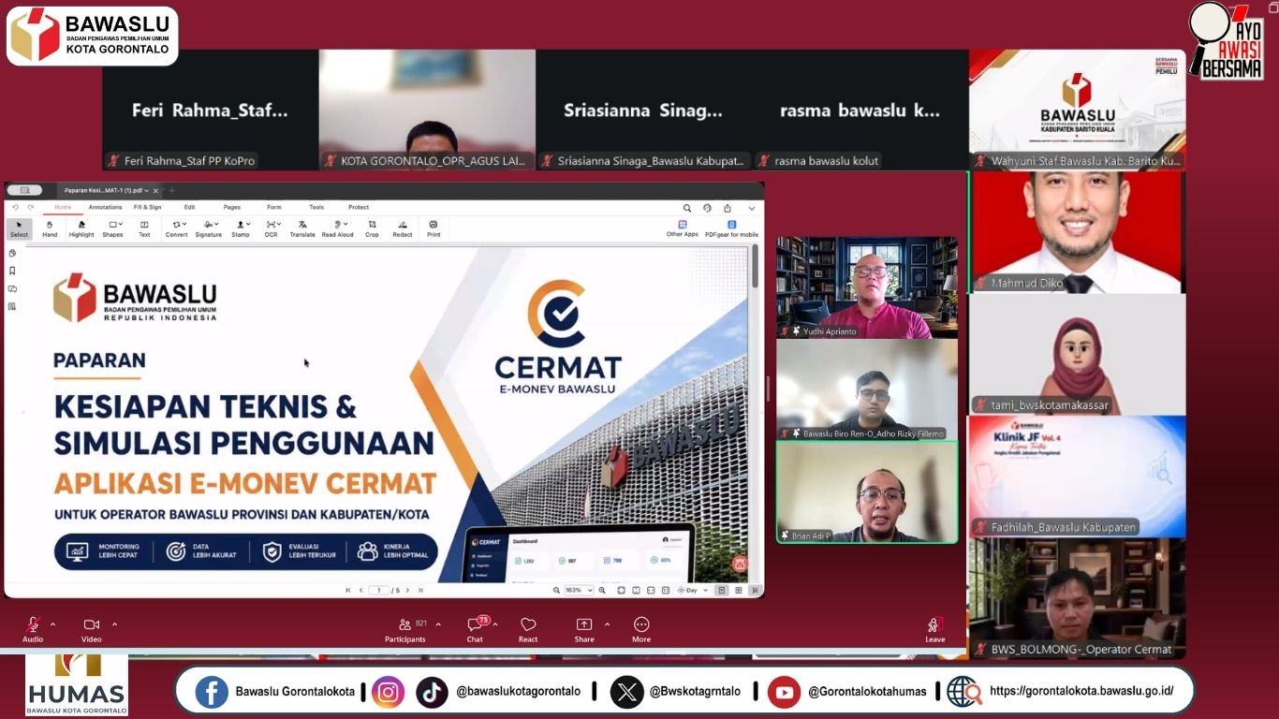Click the PDF vertical scrollbar thumb

click(x=755, y=267)
